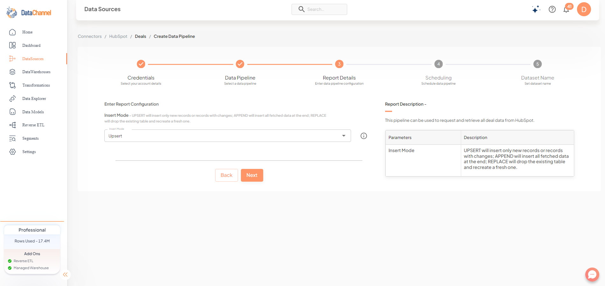Open the chat support bubble
The height and width of the screenshot is (286, 605).
click(592, 274)
